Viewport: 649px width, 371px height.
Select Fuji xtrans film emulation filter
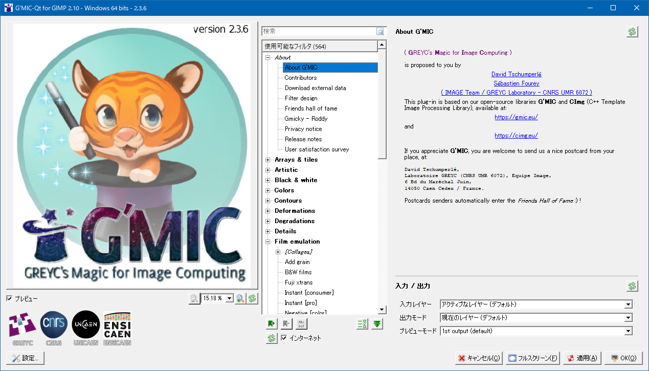click(x=298, y=282)
